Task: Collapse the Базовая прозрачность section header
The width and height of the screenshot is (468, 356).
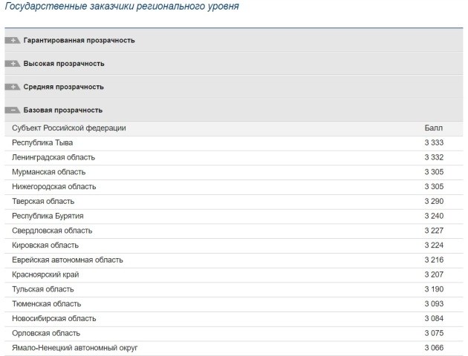Action: point(63,110)
